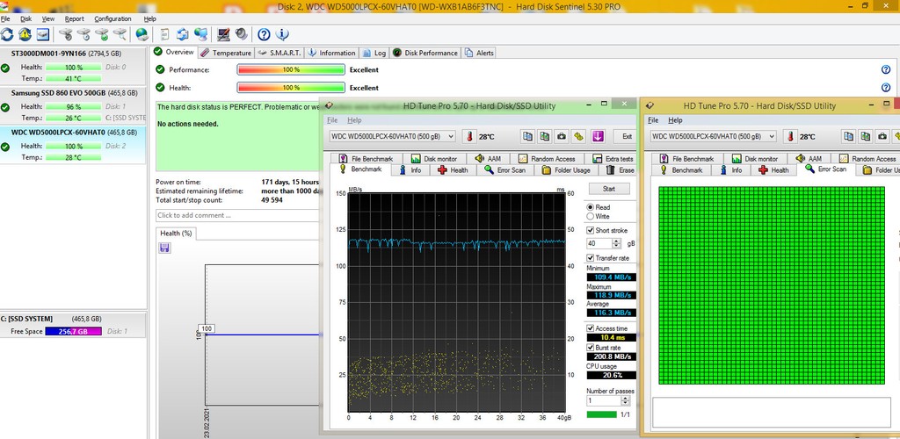Open the View menu

click(x=48, y=19)
